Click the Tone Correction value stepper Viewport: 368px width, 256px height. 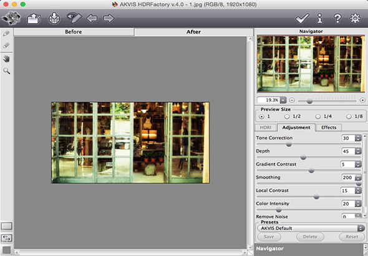358,138
